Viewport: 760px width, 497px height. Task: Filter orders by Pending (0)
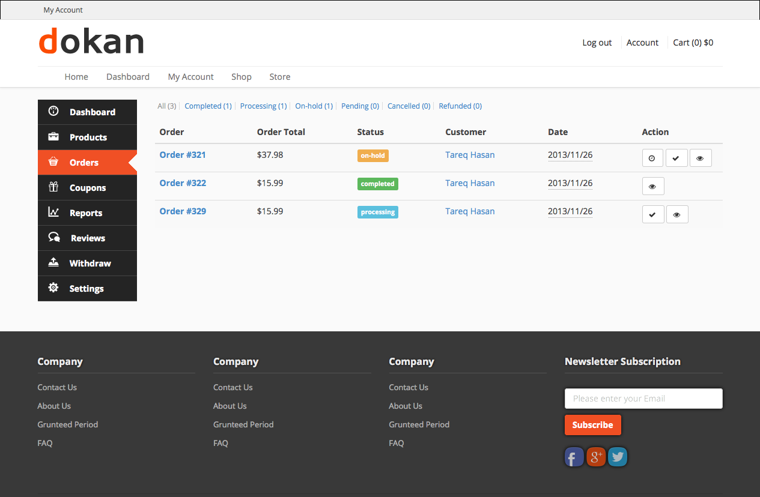(x=360, y=106)
